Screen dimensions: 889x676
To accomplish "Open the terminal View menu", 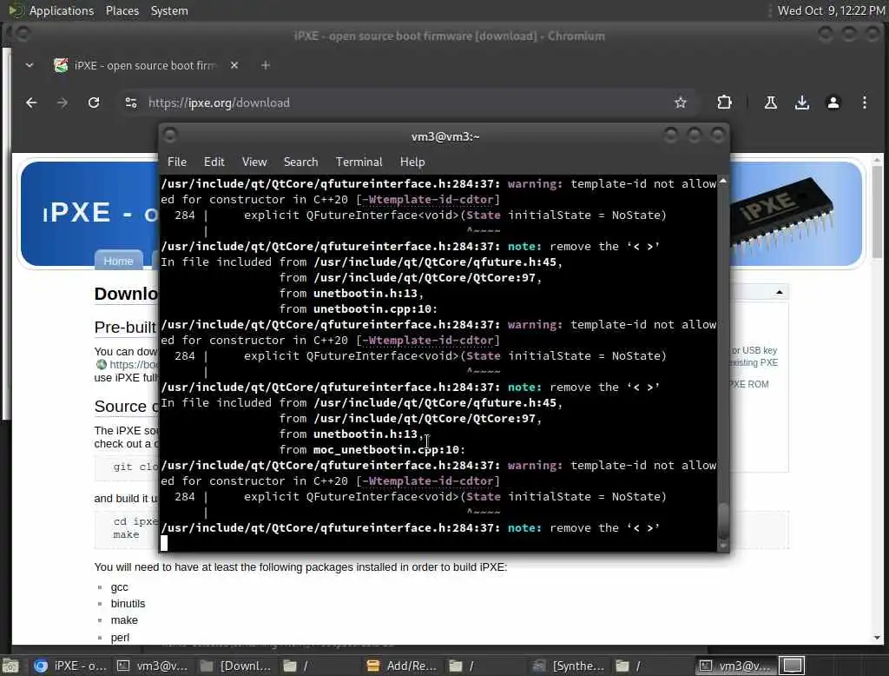I will pos(254,162).
